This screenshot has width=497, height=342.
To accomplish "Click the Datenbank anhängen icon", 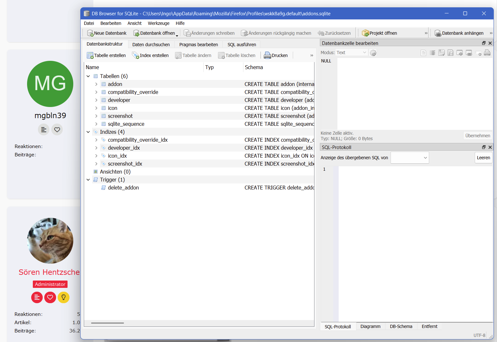I will point(438,33).
